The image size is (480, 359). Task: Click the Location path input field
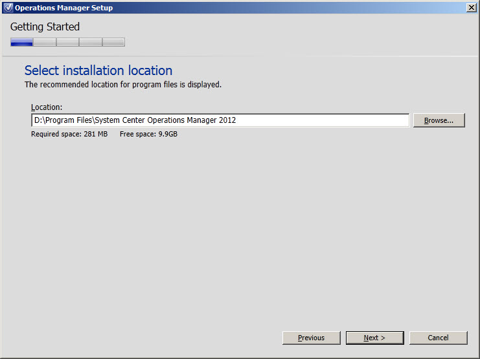(x=220, y=120)
